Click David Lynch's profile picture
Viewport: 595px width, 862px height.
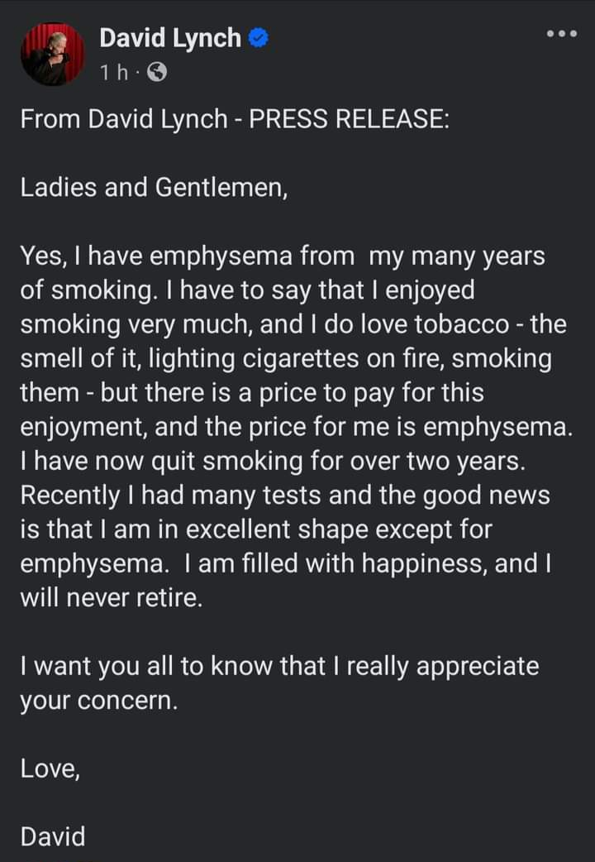tap(52, 54)
